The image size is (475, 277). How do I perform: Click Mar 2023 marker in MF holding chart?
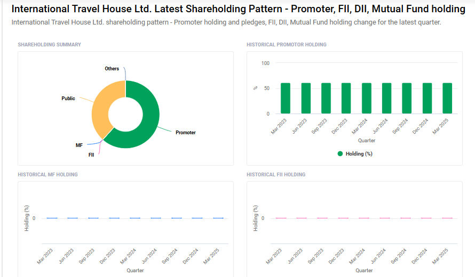[x=52, y=218]
